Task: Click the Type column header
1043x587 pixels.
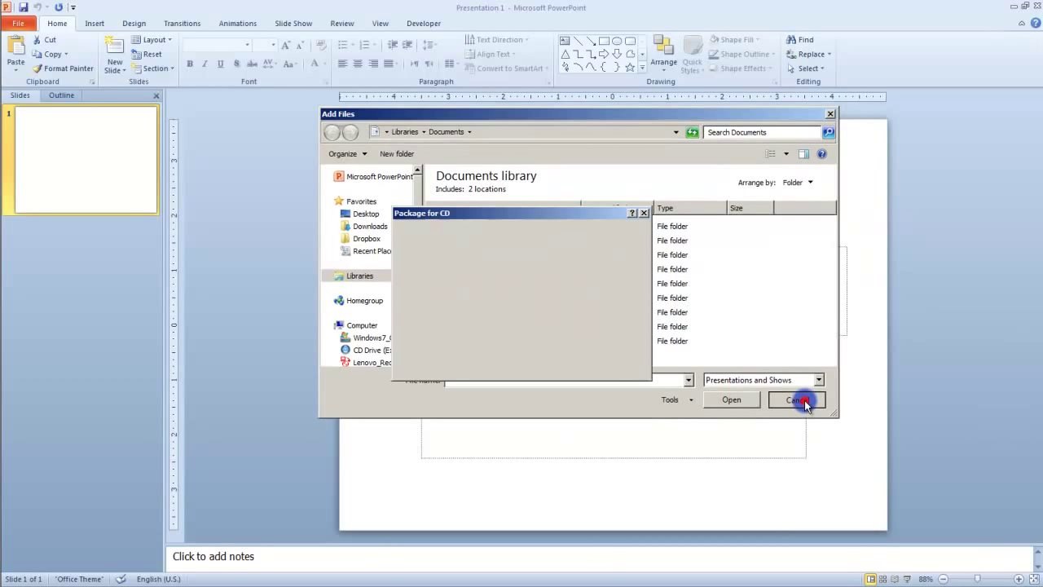Action: coord(689,208)
